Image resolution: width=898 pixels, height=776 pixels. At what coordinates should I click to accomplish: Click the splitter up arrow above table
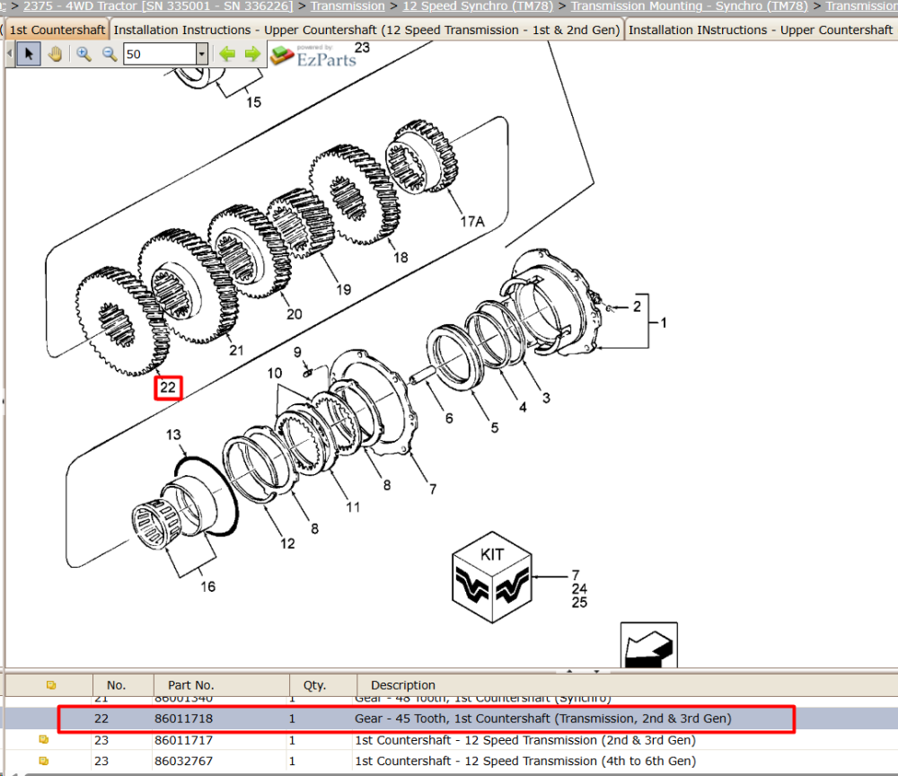click(569, 671)
